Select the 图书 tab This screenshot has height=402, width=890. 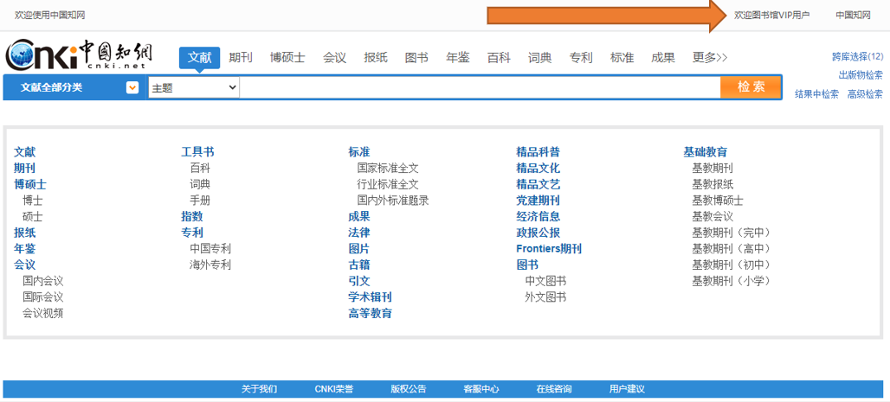pos(416,57)
